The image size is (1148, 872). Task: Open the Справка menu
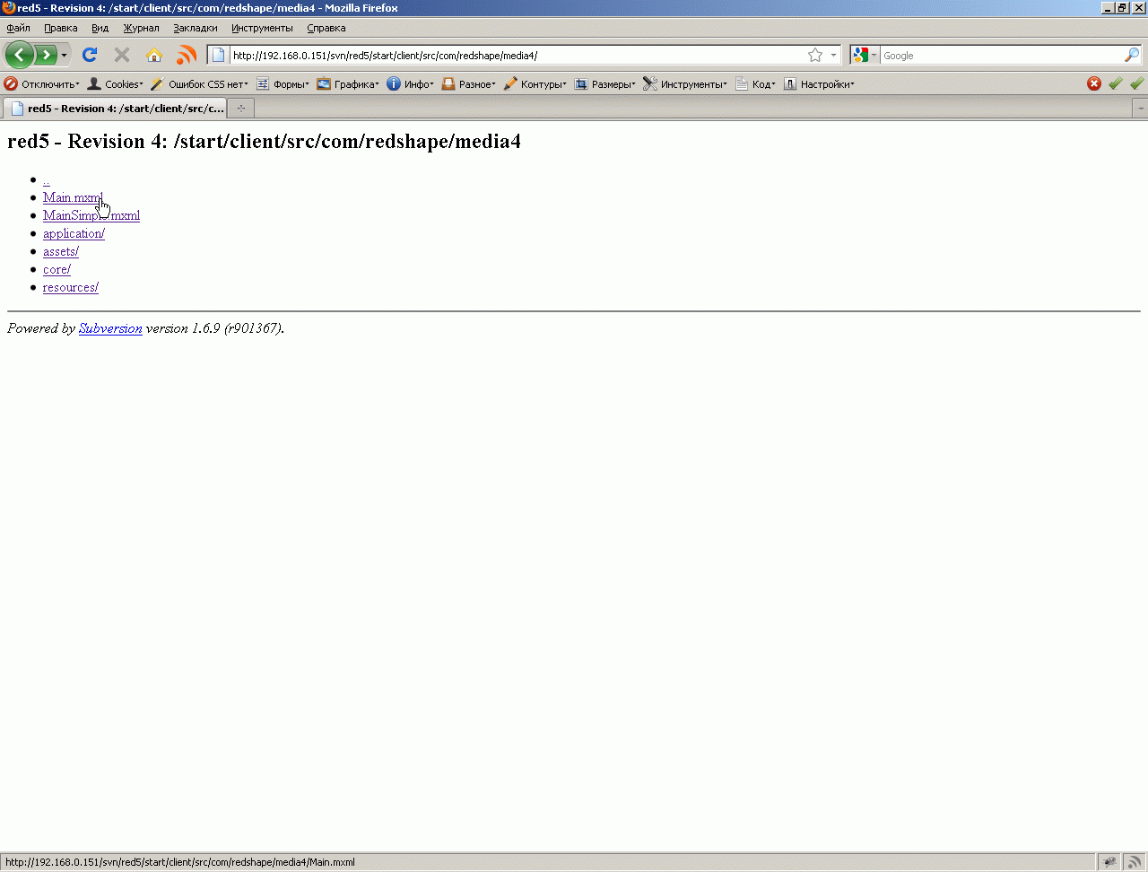(326, 28)
